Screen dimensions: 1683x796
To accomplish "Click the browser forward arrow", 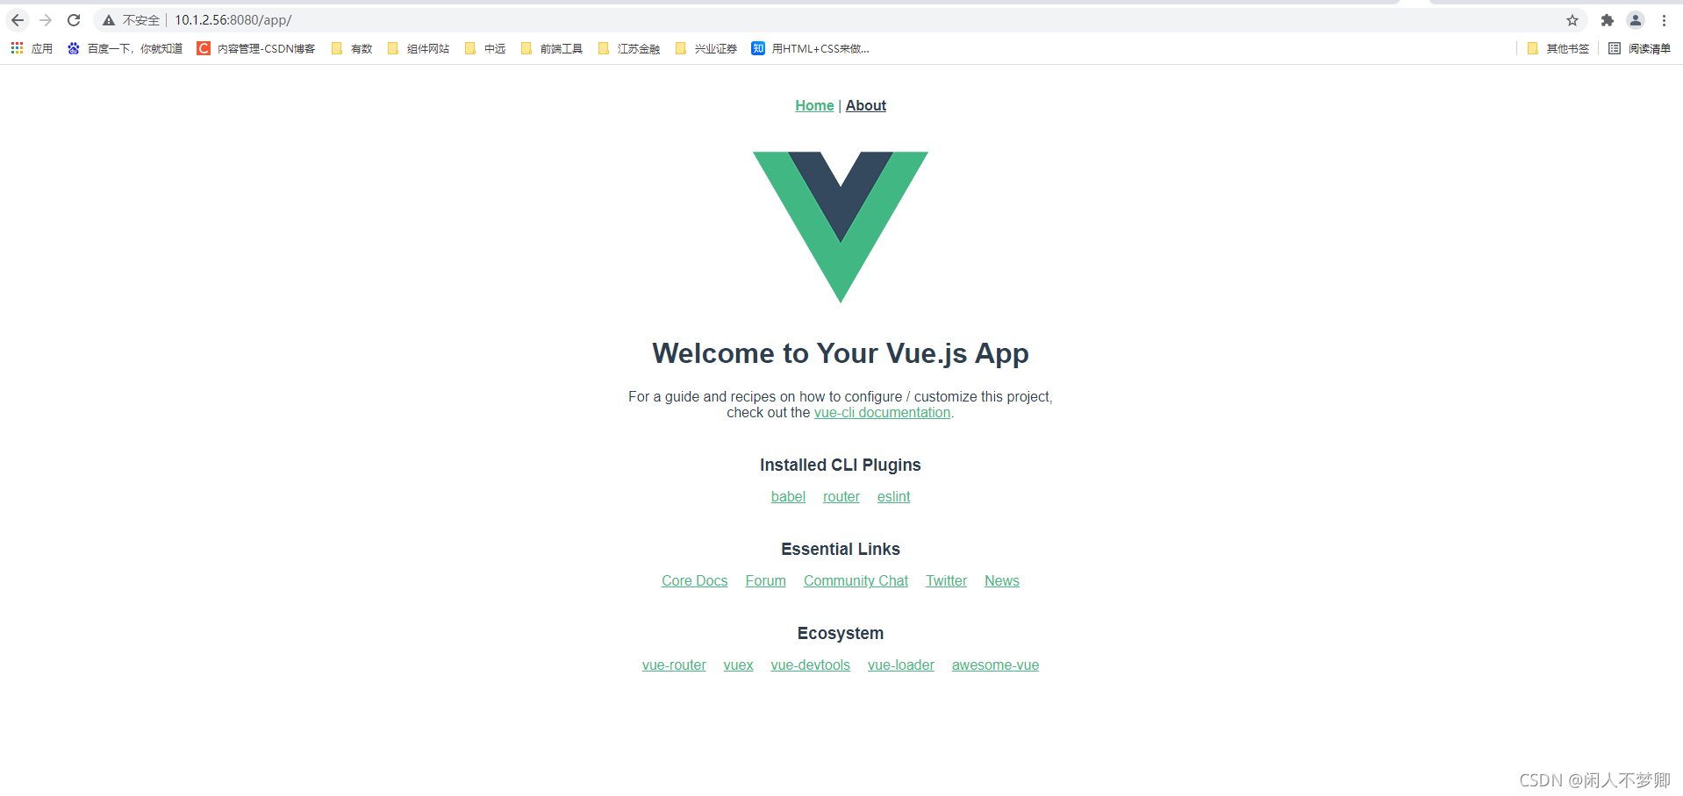I will [46, 20].
